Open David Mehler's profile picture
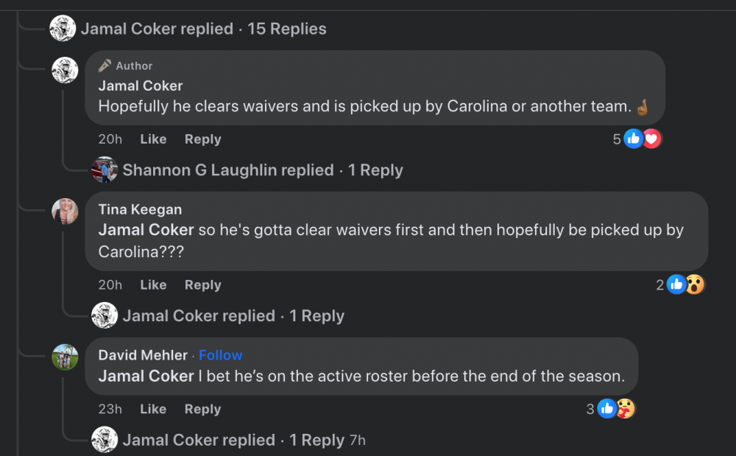 tap(65, 357)
